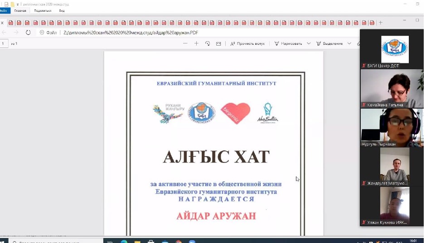
Task: Zoom in the PDF with the plus icon
Action: 196,43
